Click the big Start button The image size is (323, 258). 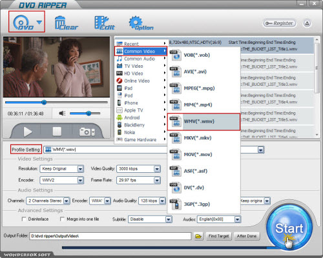coord(289,228)
